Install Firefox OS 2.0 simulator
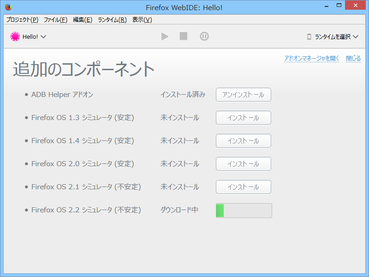The width and height of the screenshot is (369, 277). coord(243,164)
